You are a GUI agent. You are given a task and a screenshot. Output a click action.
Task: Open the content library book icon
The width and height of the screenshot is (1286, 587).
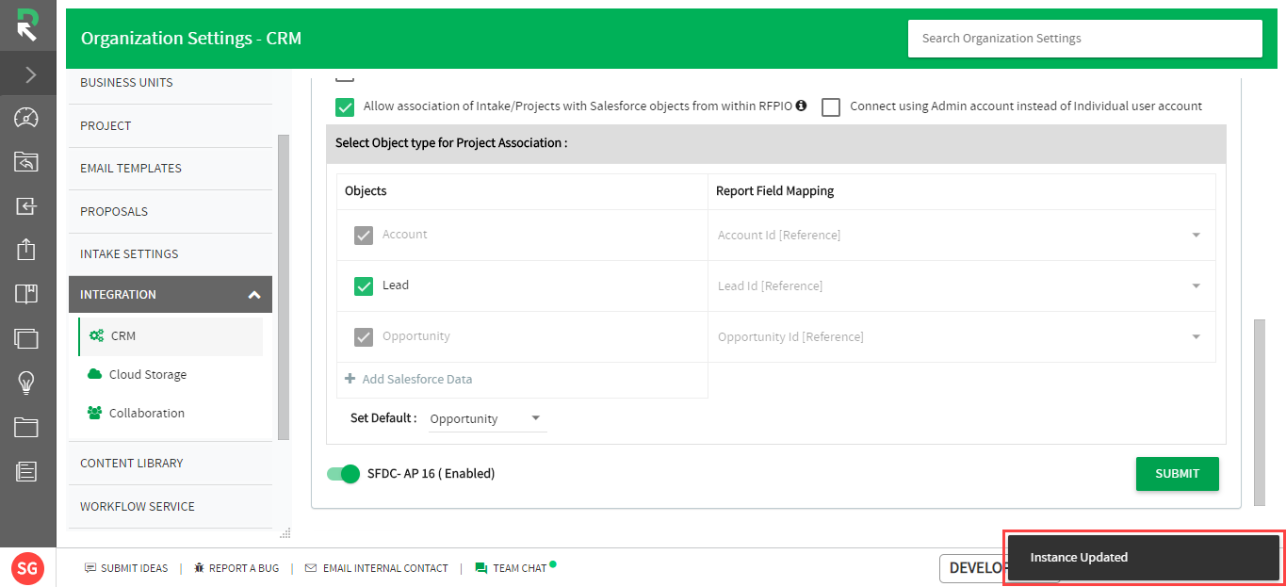[26, 294]
